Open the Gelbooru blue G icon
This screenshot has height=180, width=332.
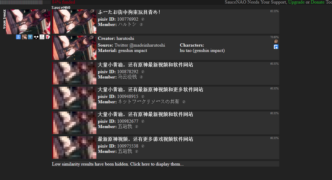click(x=276, y=47)
